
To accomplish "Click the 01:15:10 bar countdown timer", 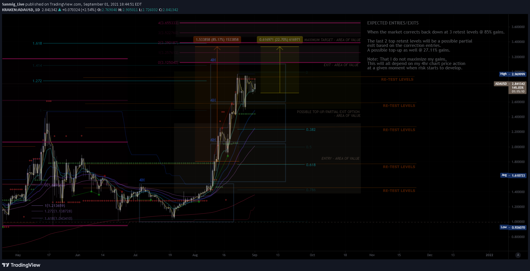I will tap(518, 91).
